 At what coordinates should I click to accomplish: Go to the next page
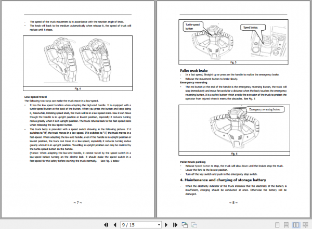click(166, 225)
